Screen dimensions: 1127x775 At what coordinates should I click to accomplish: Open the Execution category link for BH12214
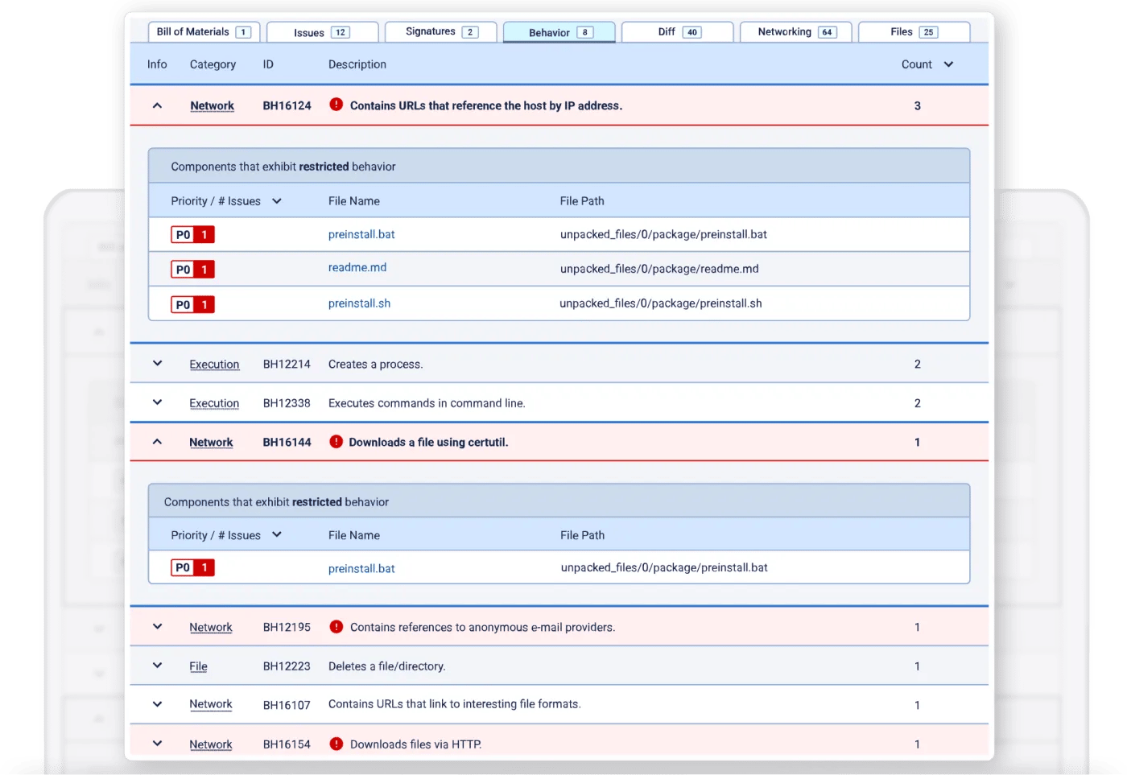coord(214,365)
